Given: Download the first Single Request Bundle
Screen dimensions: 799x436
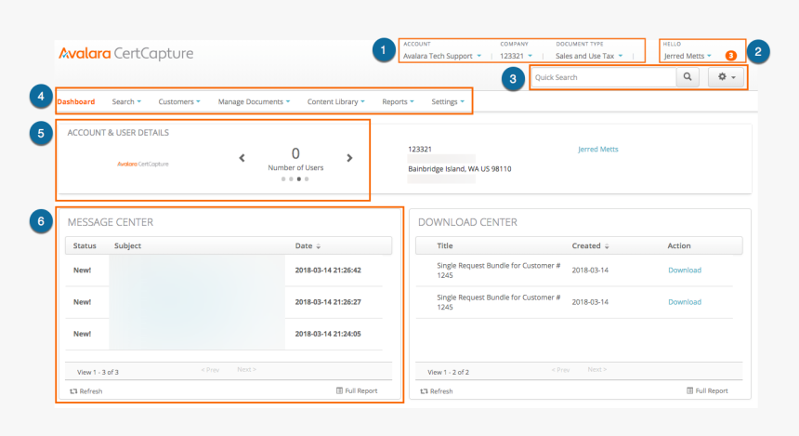Looking at the screenshot, I should [x=685, y=270].
